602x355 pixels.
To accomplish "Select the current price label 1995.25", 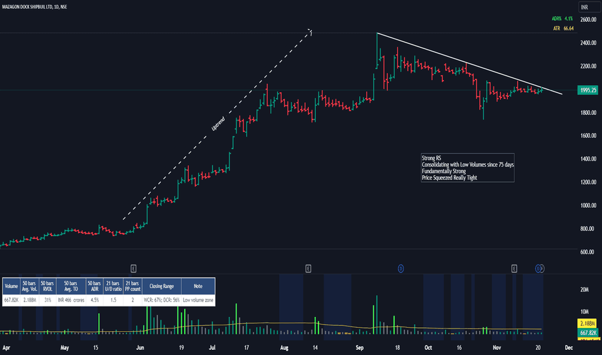I will (x=588, y=90).
